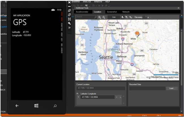Click the route 202 shield on the map
The image size is (184, 117).
click(142, 50)
